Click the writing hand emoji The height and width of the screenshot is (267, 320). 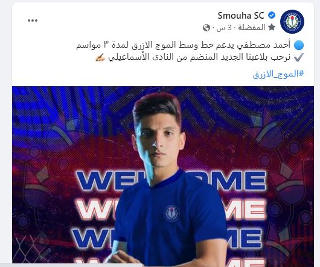(100, 58)
